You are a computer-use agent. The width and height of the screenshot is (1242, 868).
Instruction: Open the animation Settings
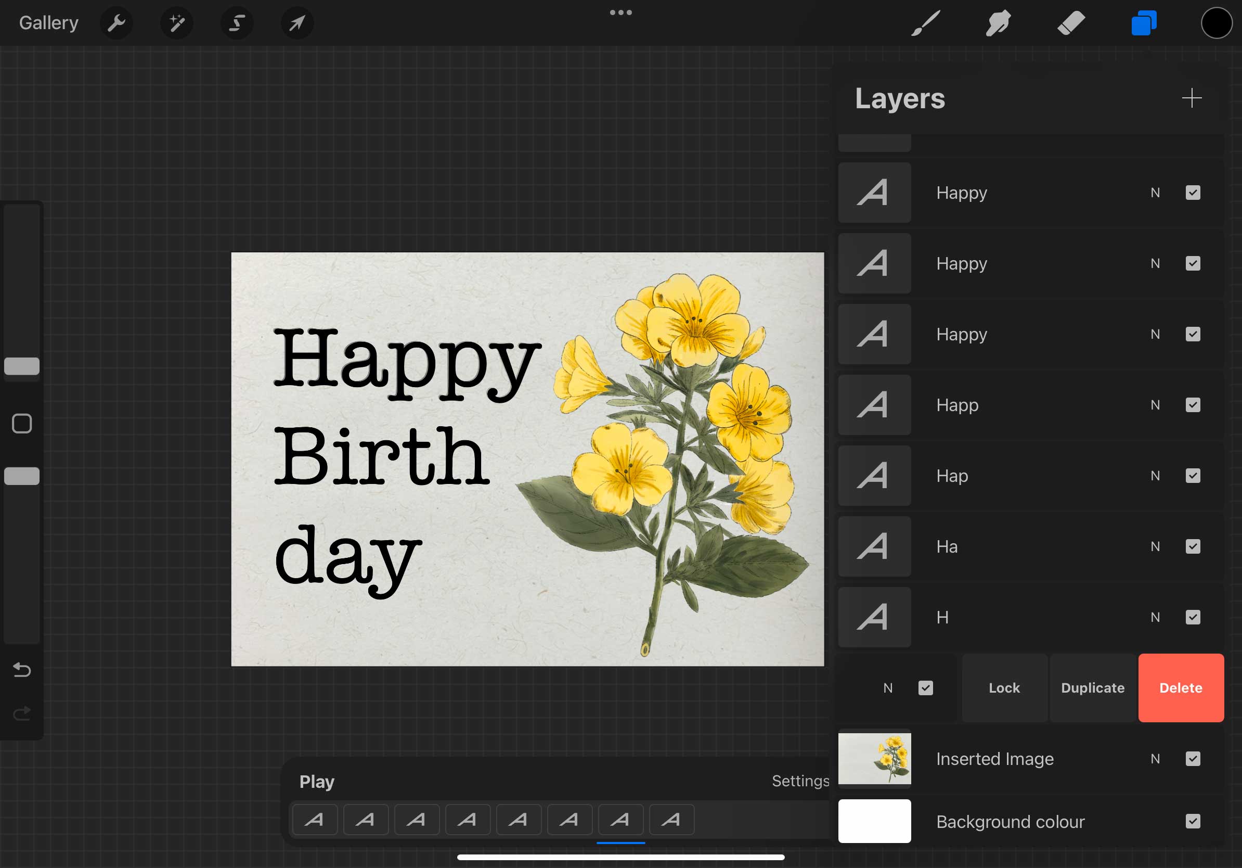[x=799, y=781]
